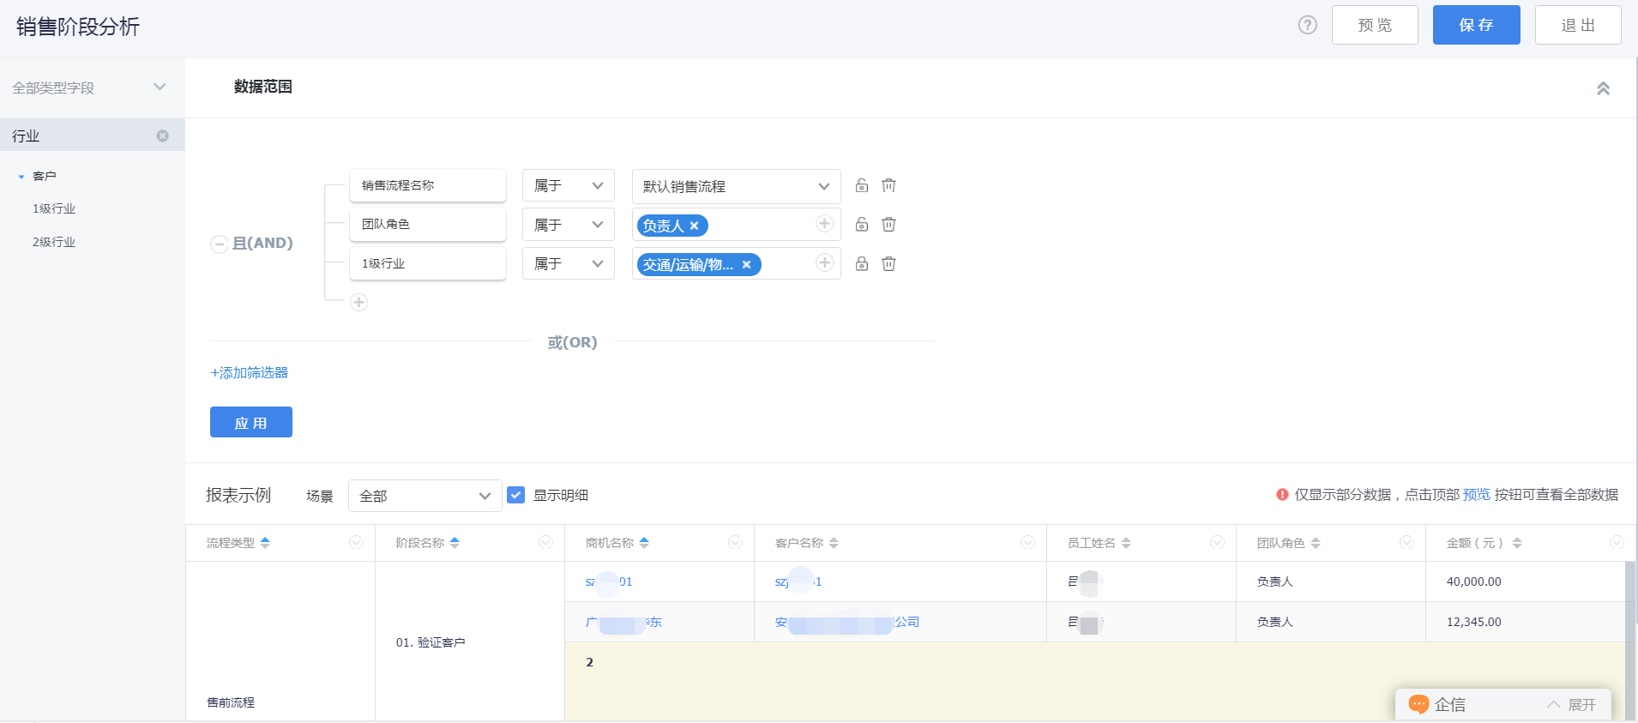Sort by 阶段名称 column
Screen dimensions: 1638x723
[455, 543]
